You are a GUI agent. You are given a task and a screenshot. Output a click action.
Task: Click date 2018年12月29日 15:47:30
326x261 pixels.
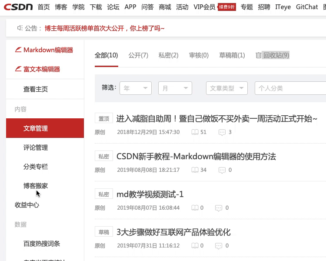click(148, 132)
